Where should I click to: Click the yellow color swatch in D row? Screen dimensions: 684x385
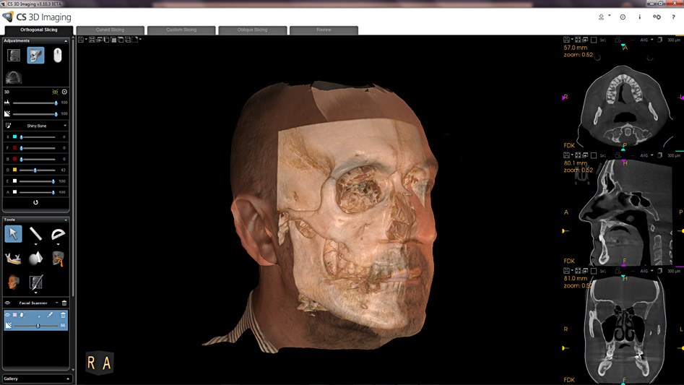15,170
